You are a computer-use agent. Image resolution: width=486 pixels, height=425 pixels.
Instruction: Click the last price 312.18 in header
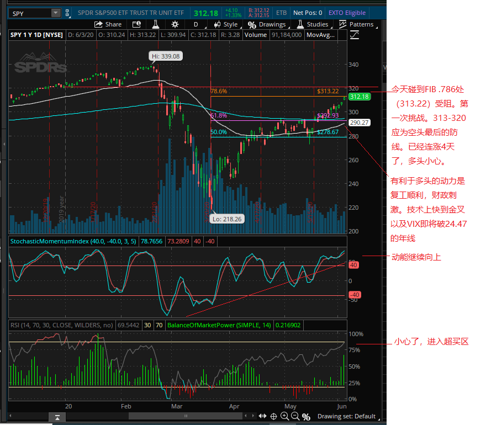(x=206, y=13)
